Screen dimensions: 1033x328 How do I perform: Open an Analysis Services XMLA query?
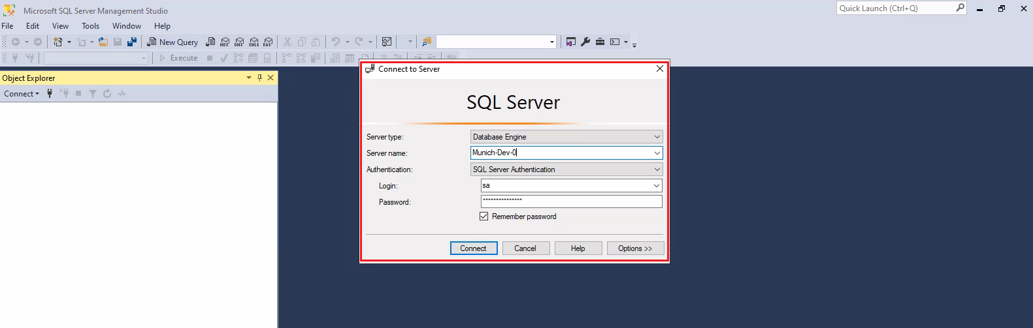254,42
